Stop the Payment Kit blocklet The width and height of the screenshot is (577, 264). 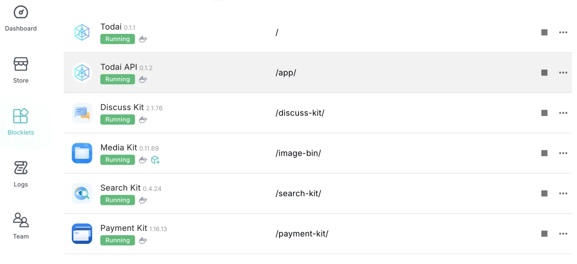coord(544,234)
